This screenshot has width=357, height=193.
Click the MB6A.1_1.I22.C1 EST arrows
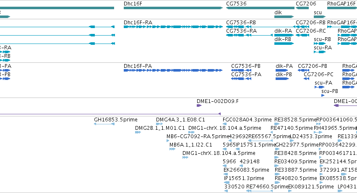pyautogui.click(x=172, y=149)
